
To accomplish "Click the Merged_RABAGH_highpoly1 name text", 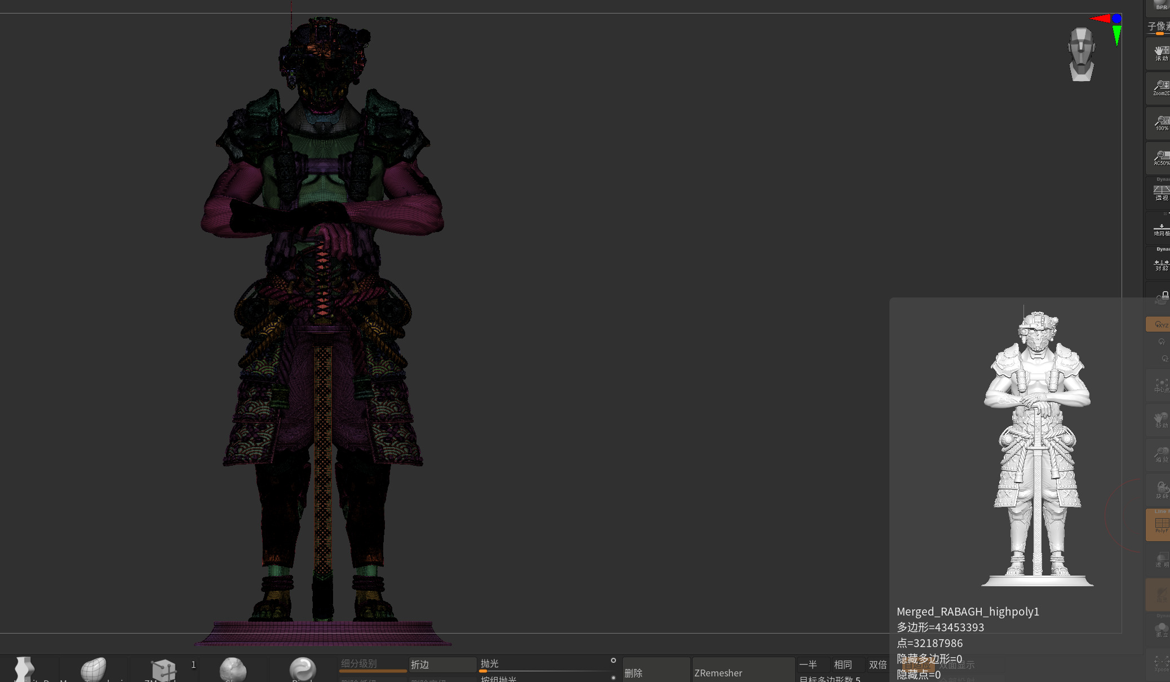I will [968, 612].
